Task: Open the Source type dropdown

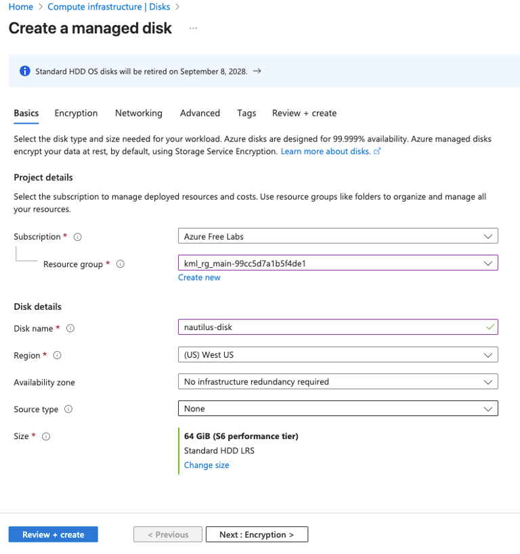Action: click(337, 409)
